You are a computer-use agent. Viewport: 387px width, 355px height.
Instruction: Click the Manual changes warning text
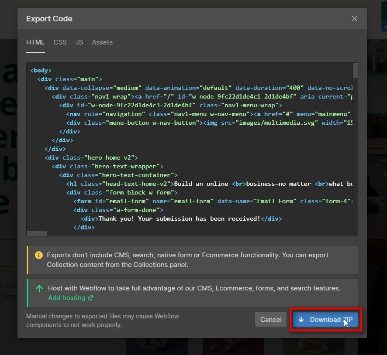coord(102,321)
